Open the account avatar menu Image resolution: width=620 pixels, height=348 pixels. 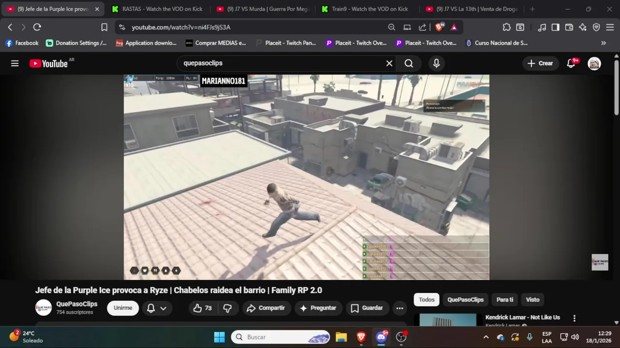tap(594, 63)
